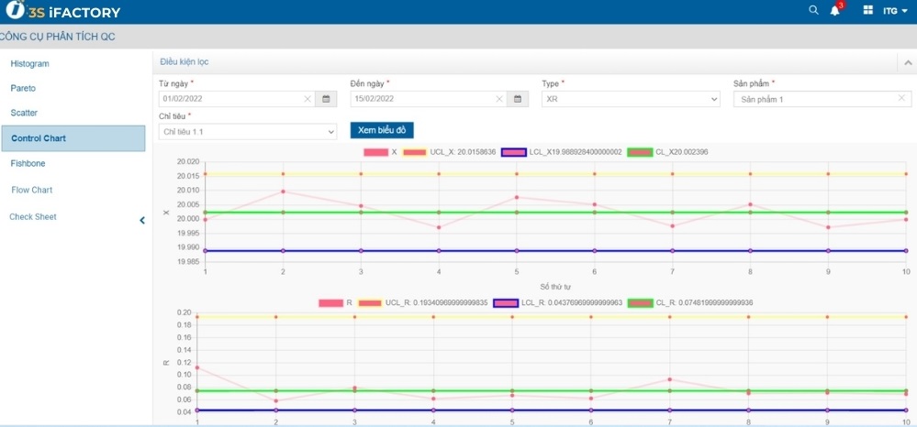Open calendar picker for Từ ngày field
The height and width of the screenshot is (427, 917).
(326, 99)
